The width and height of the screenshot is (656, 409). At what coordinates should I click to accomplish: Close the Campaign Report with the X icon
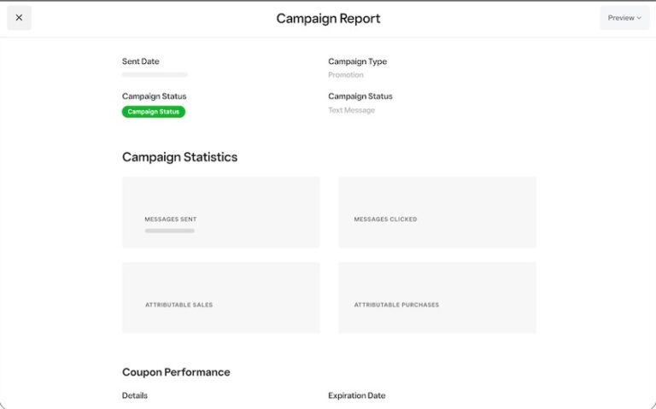tap(19, 18)
